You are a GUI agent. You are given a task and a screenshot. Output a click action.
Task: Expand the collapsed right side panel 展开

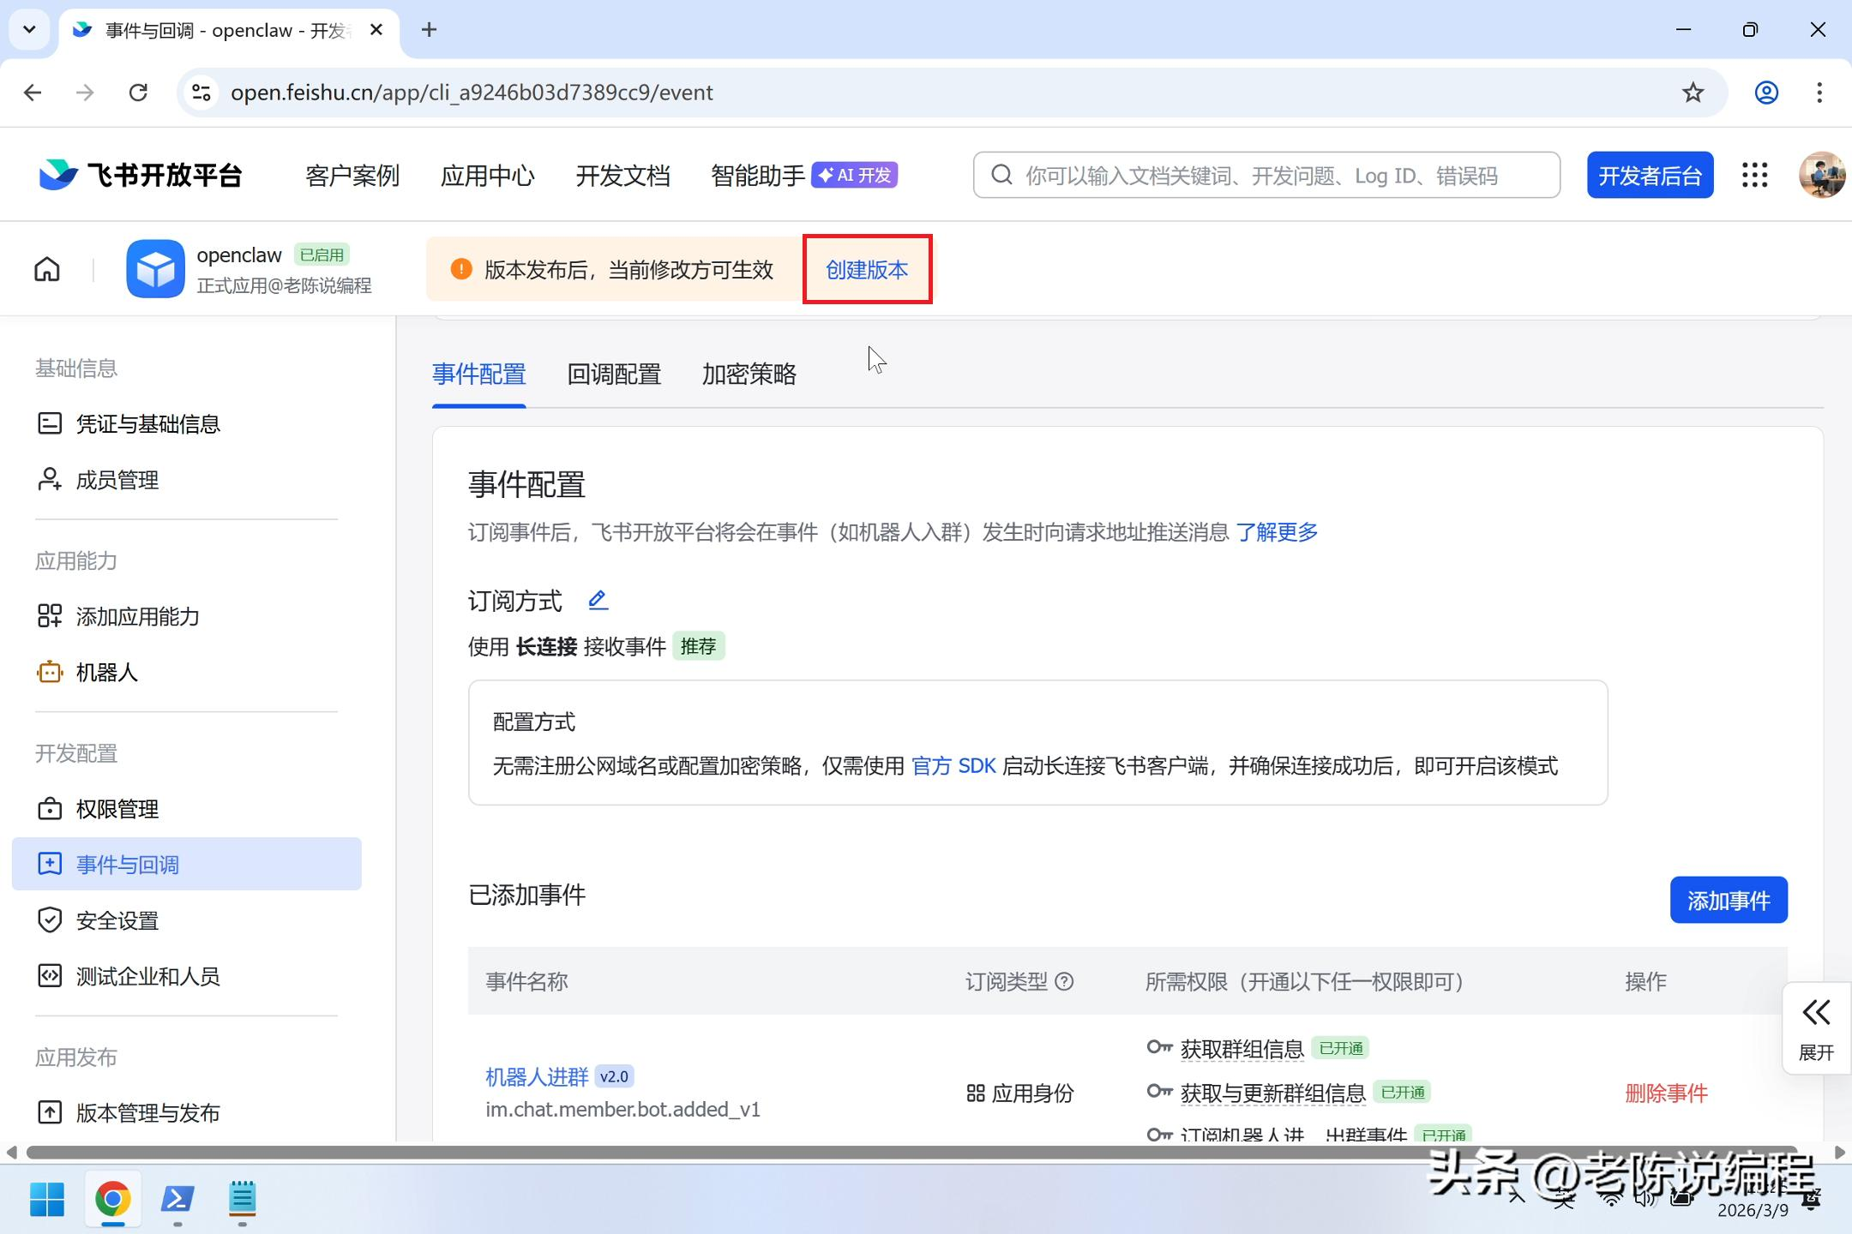(x=1816, y=1028)
